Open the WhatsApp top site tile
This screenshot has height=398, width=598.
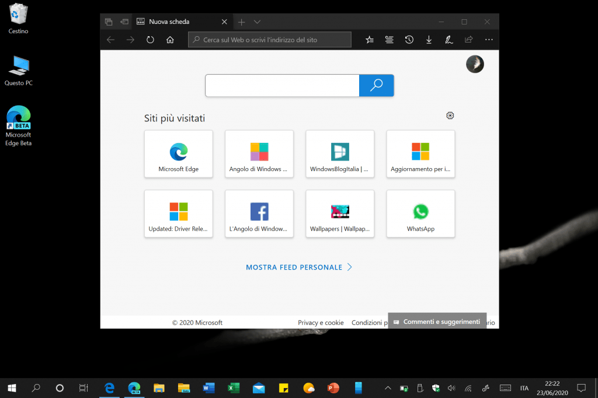coord(420,214)
